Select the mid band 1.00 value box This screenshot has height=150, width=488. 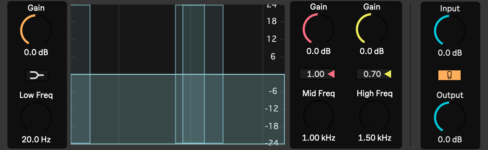tap(316, 74)
